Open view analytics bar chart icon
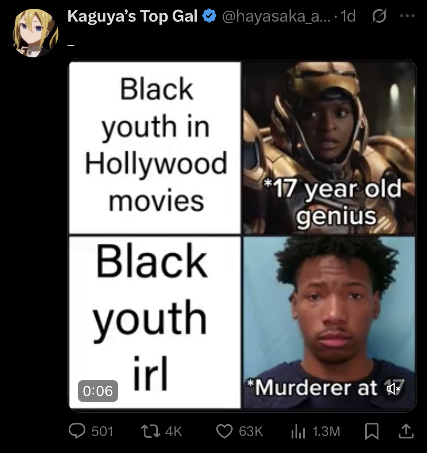 298,431
